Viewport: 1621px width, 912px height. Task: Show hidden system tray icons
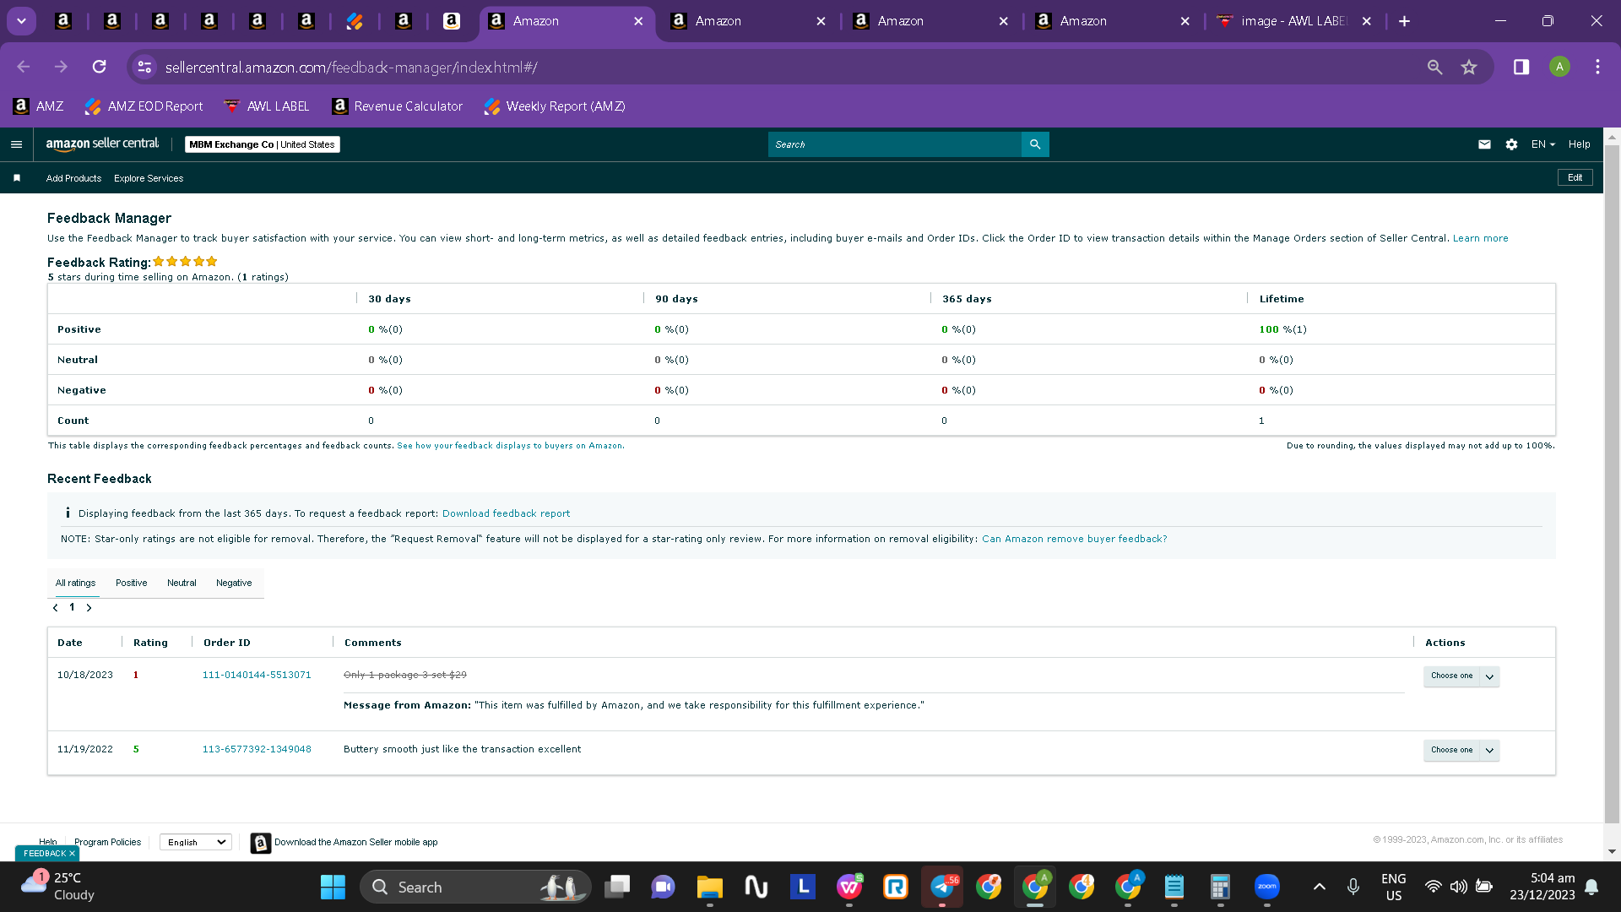(1319, 888)
